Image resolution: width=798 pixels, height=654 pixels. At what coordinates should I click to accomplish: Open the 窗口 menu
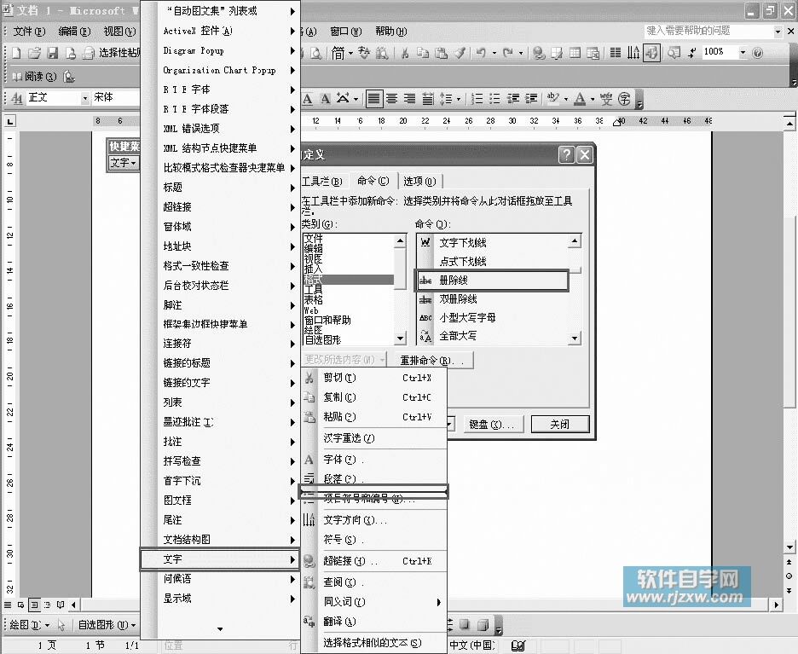pyautogui.click(x=345, y=32)
